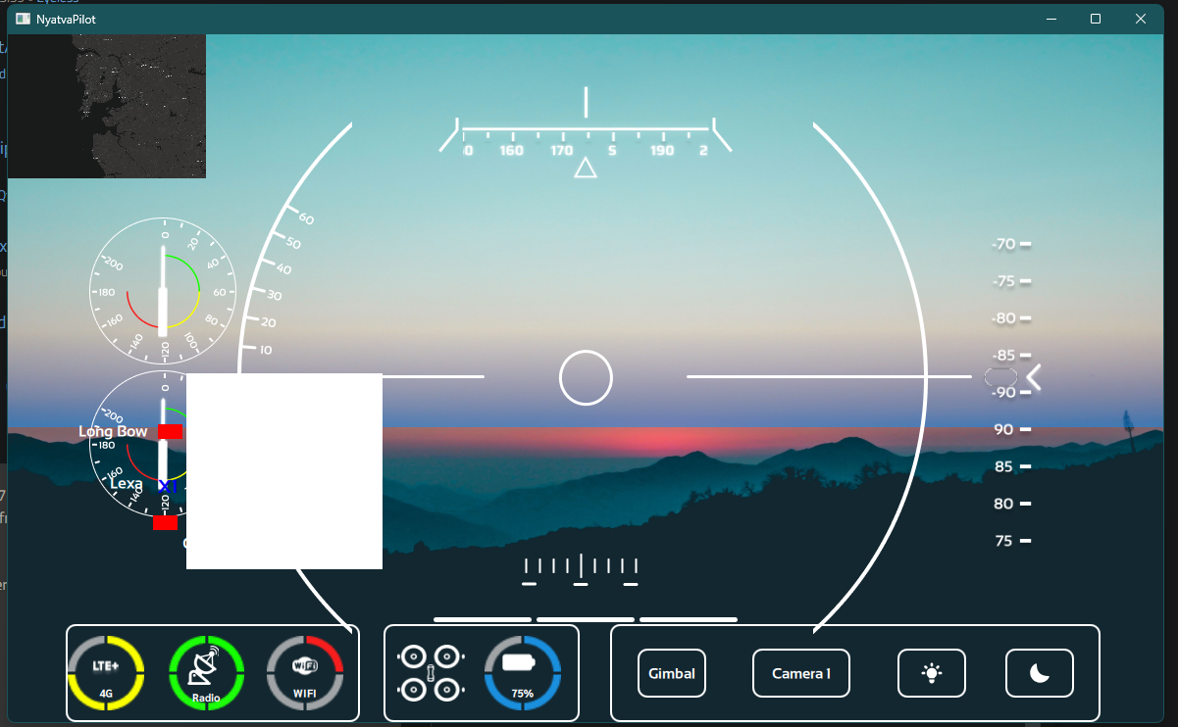Click the center reticle circle

tap(586, 377)
